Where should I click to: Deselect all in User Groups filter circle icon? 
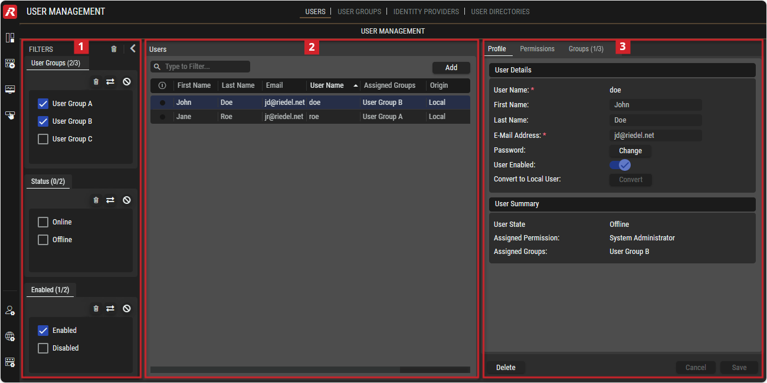(x=127, y=82)
